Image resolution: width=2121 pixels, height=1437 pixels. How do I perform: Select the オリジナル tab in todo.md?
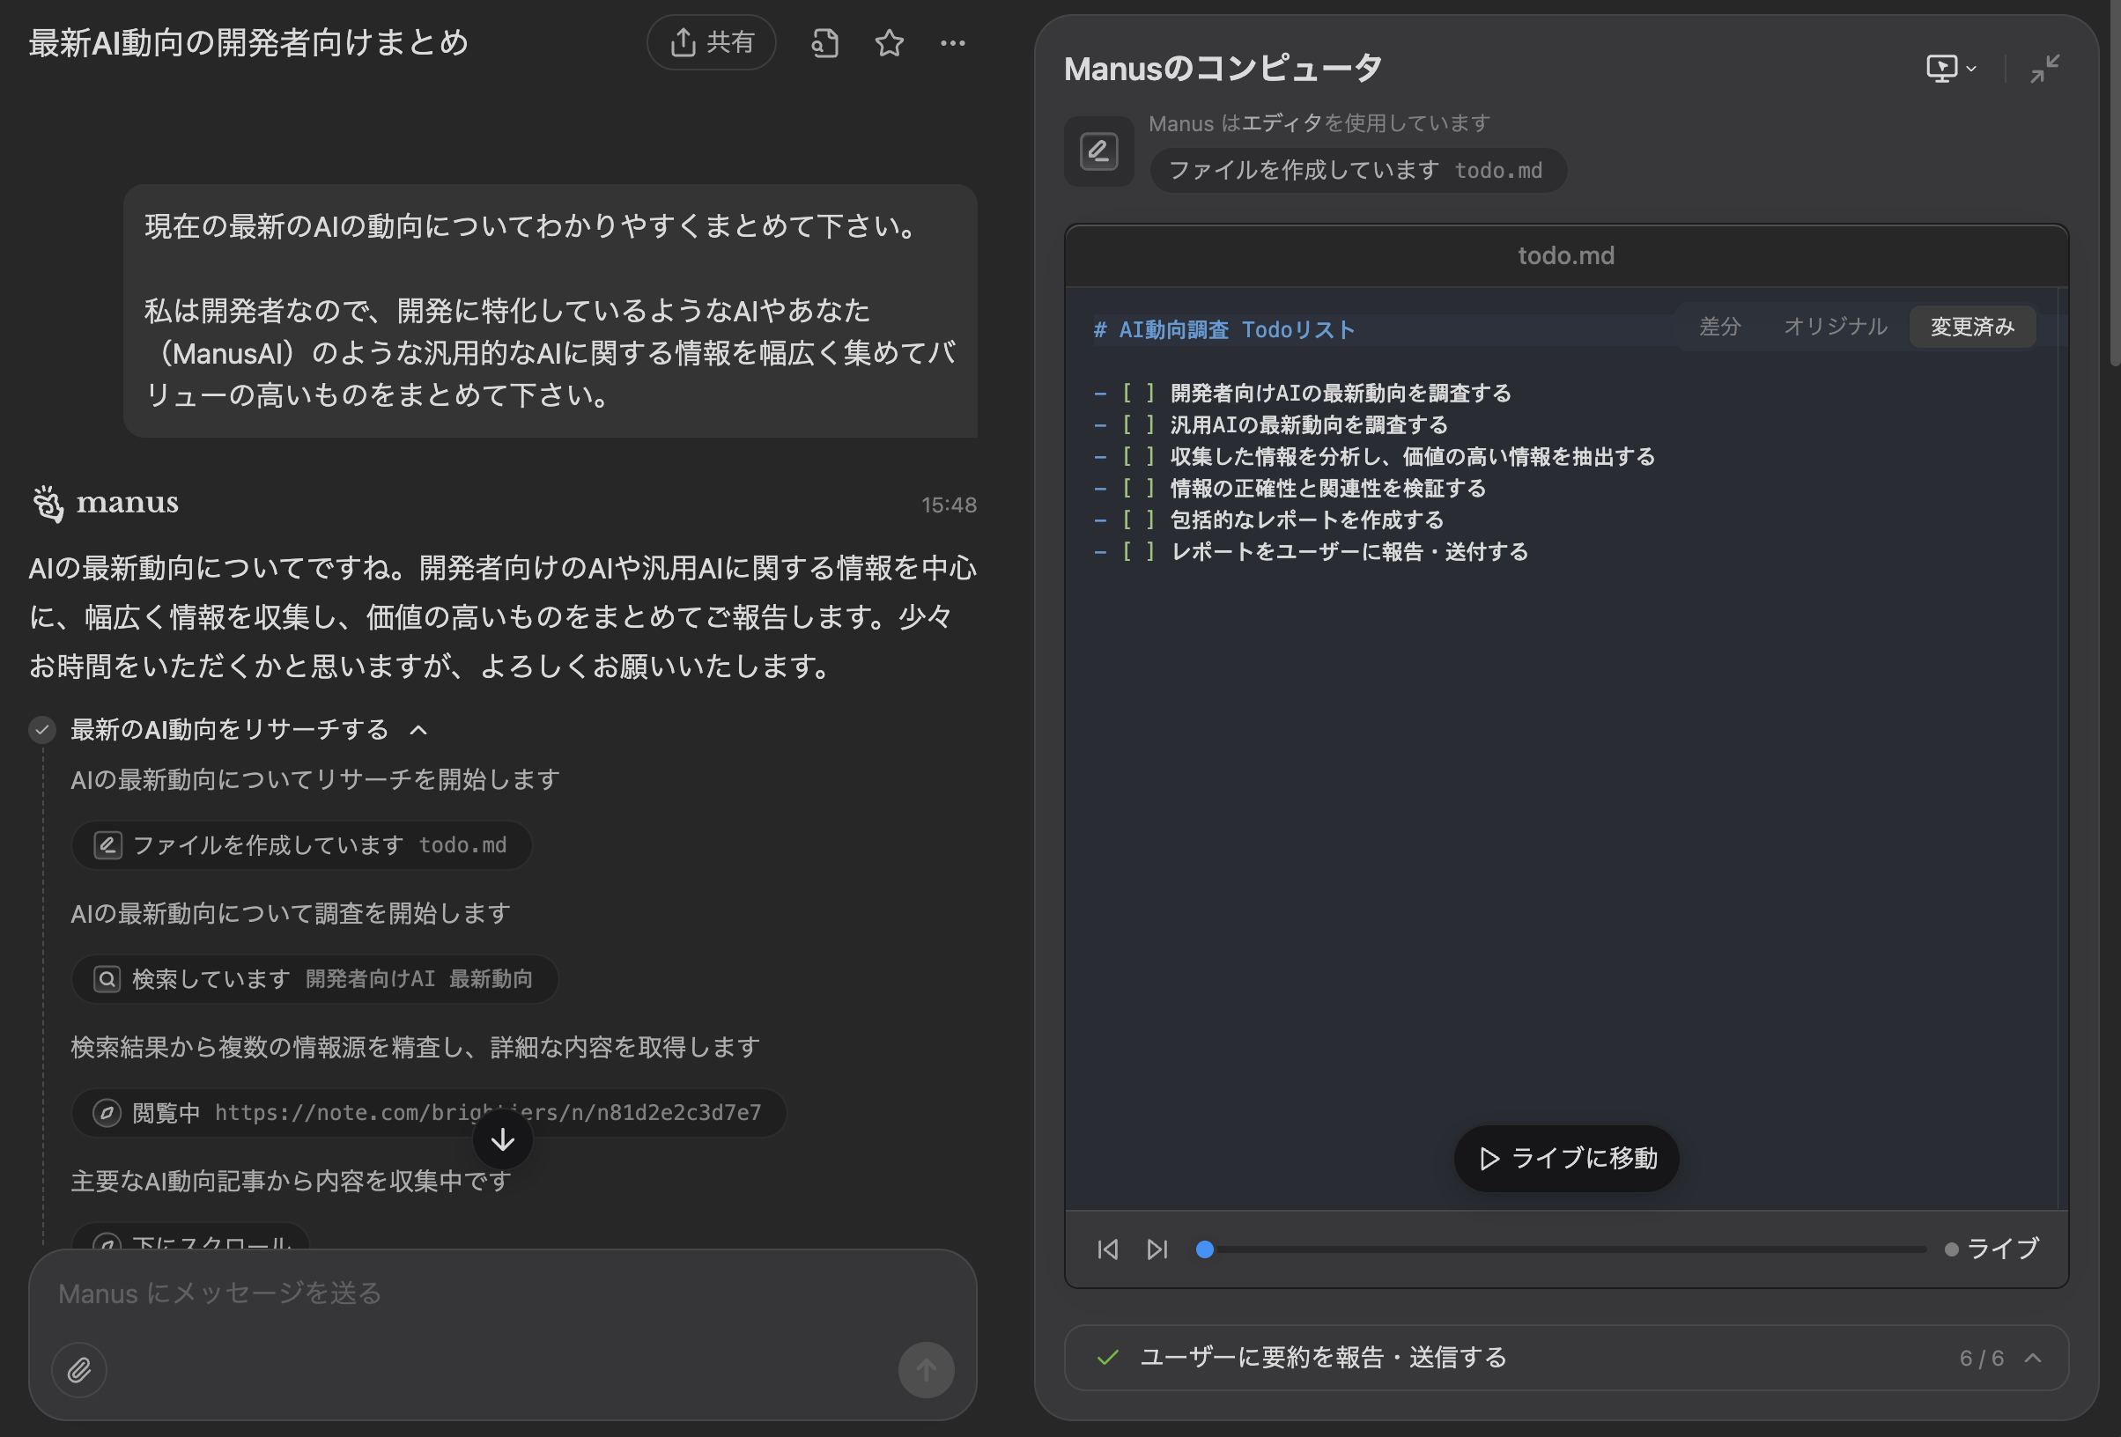click(1835, 326)
